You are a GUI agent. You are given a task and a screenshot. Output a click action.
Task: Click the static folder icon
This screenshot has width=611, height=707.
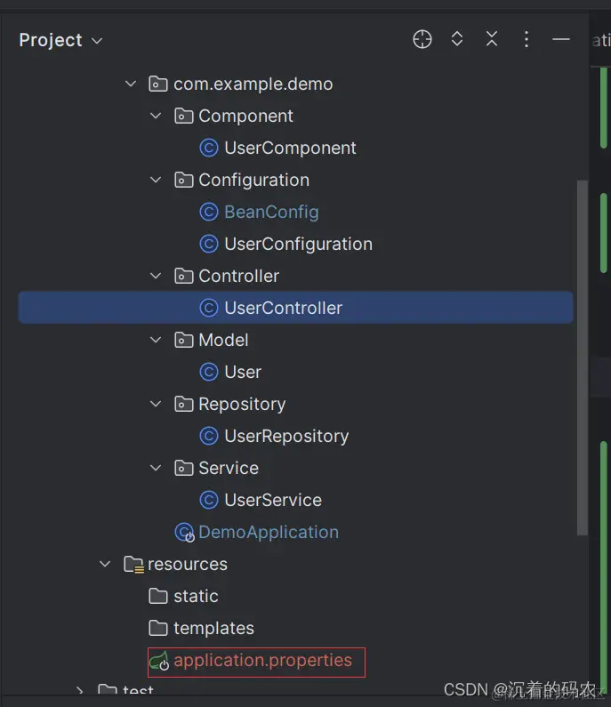point(158,596)
